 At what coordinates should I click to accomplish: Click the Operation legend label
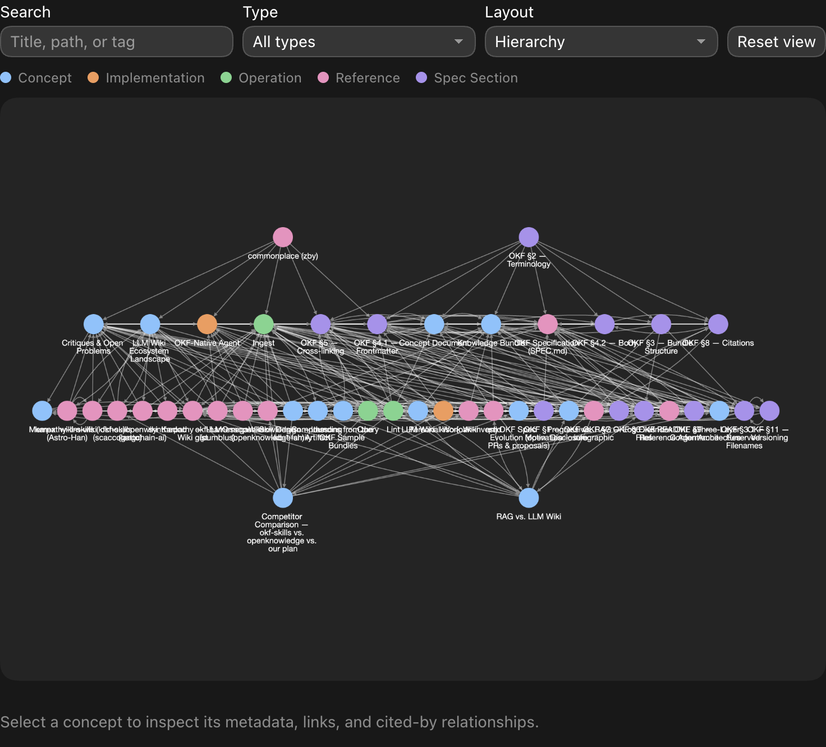[x=270, y=78]
